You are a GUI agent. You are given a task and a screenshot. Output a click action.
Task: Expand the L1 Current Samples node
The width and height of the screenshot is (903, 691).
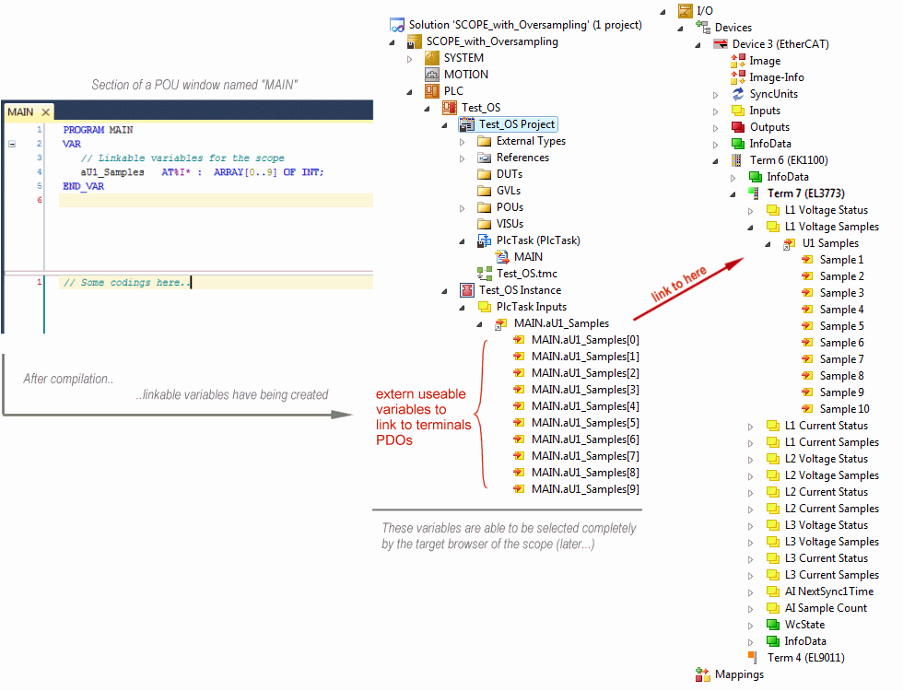click(750, 442)
